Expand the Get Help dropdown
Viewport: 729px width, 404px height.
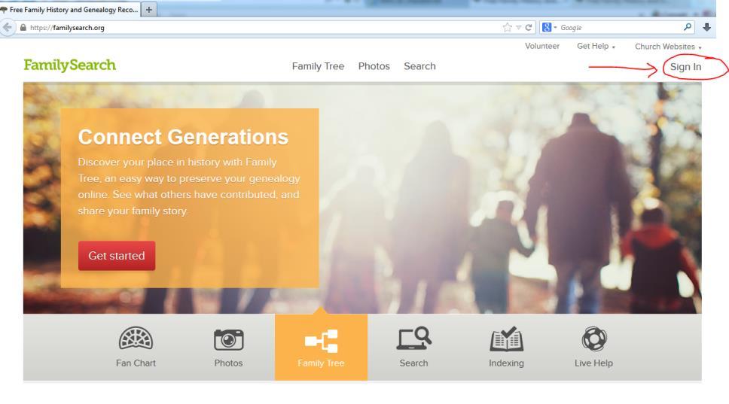click(x=596, y=46)
